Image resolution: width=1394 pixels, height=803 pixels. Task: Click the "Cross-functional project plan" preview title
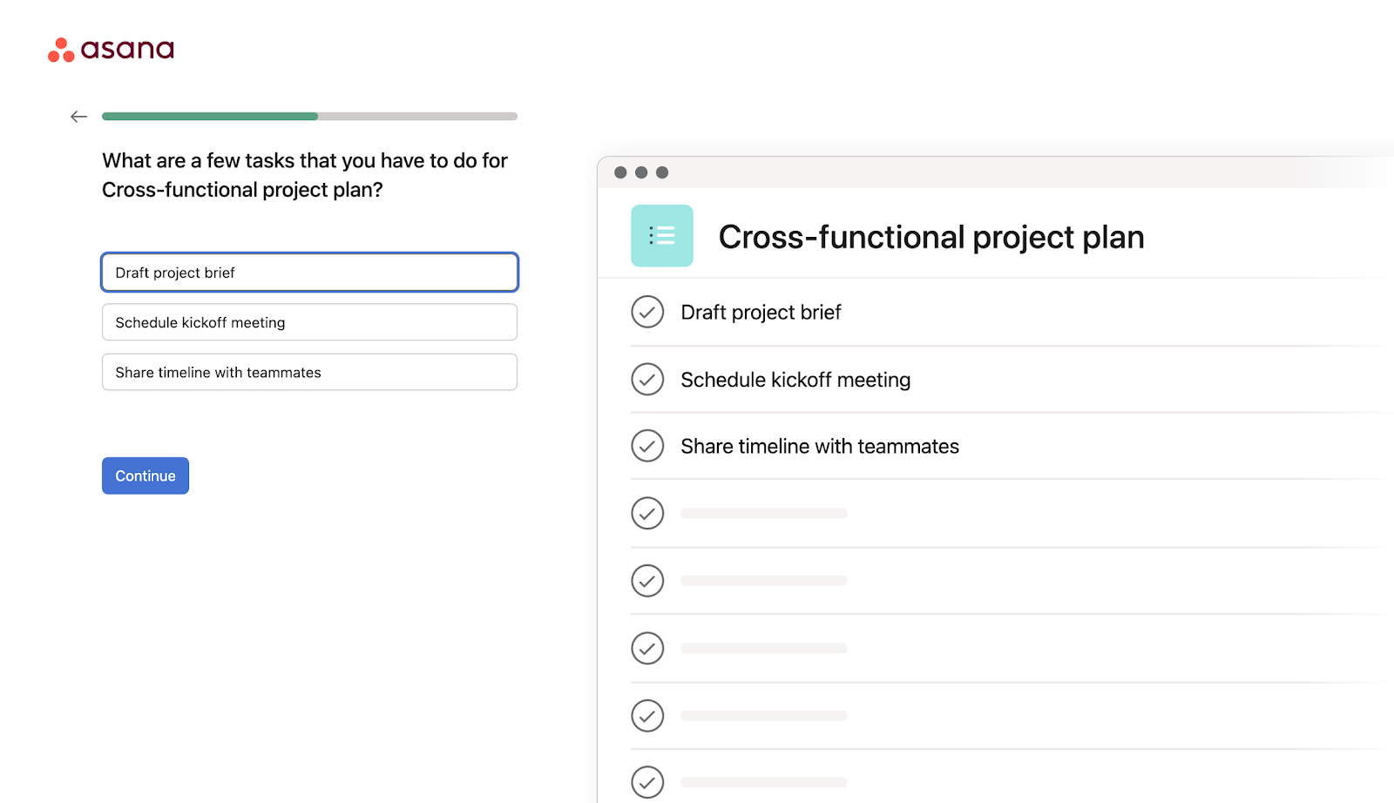pyautogui.click(x=930, y=237)
